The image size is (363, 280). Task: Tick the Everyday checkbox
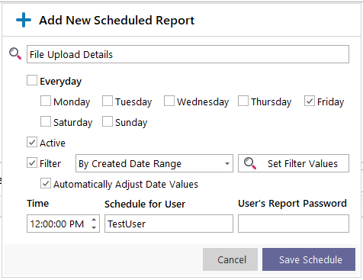click(x=32, y=80)
